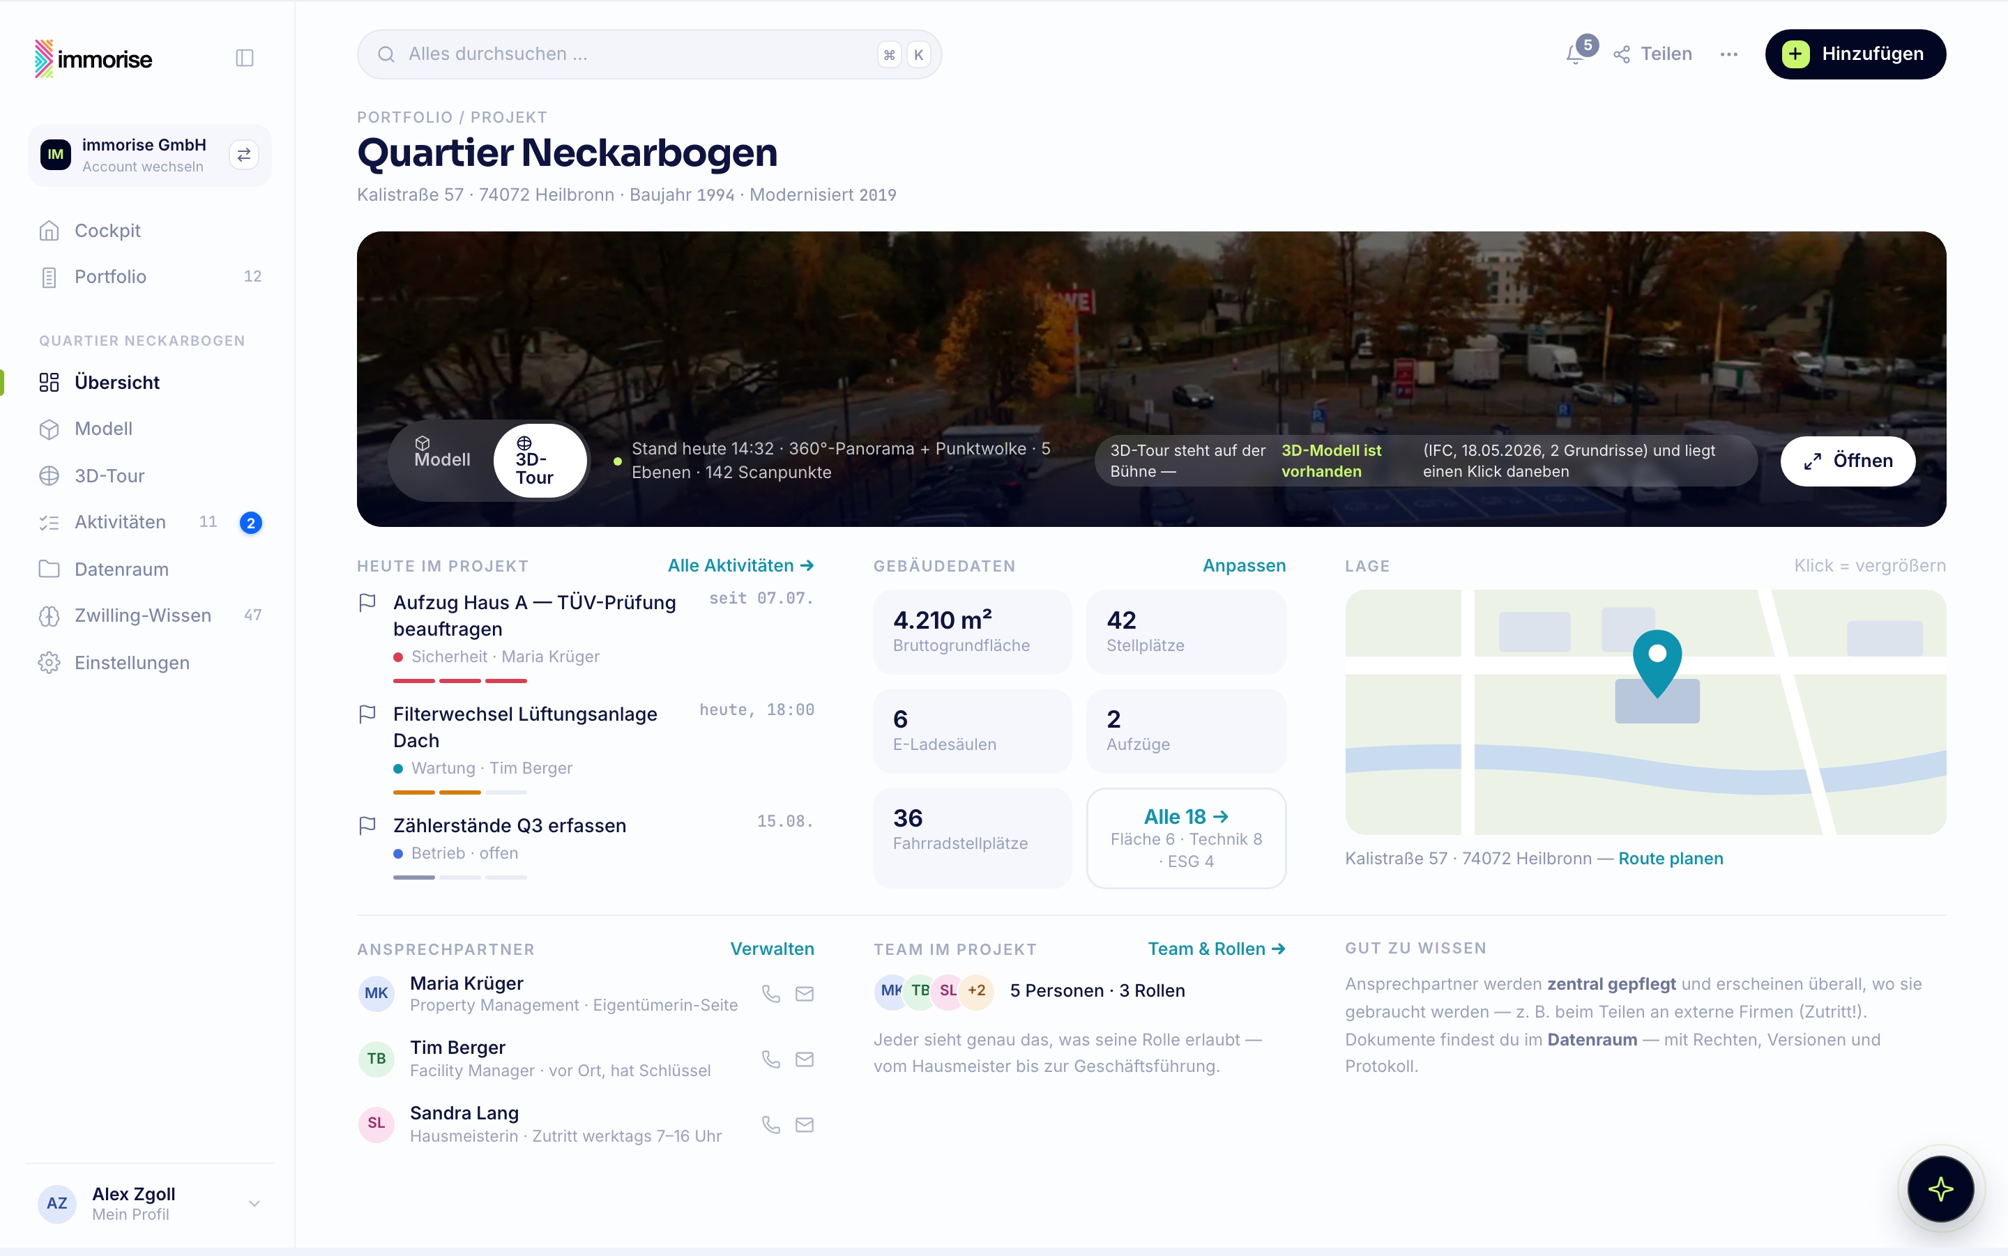Click Portfolio breadcrumb above the title
Screen dimensions: 2008x1256
pyautogui.click(x=404, y=117)
